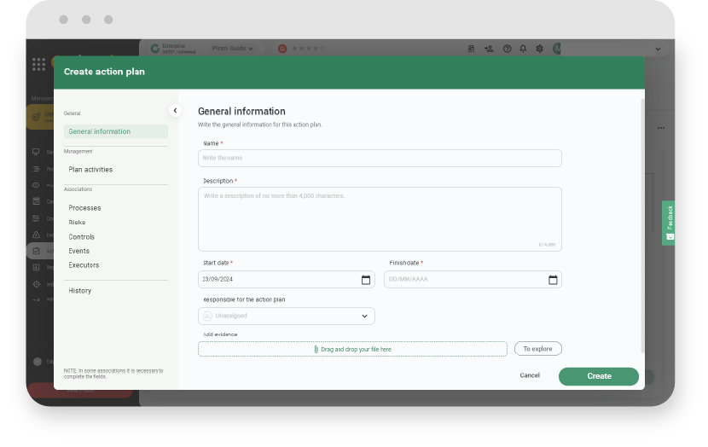Open the Feedback side tab
This screenshot has height=447, width=708.
tap(669, 223)
